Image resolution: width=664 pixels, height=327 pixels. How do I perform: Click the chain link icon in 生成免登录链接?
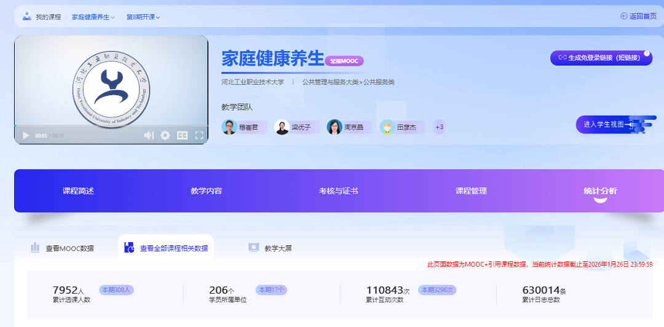click(x=563, y=58)
